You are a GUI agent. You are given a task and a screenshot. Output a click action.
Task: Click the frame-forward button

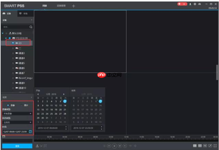[x=125, y=146]
